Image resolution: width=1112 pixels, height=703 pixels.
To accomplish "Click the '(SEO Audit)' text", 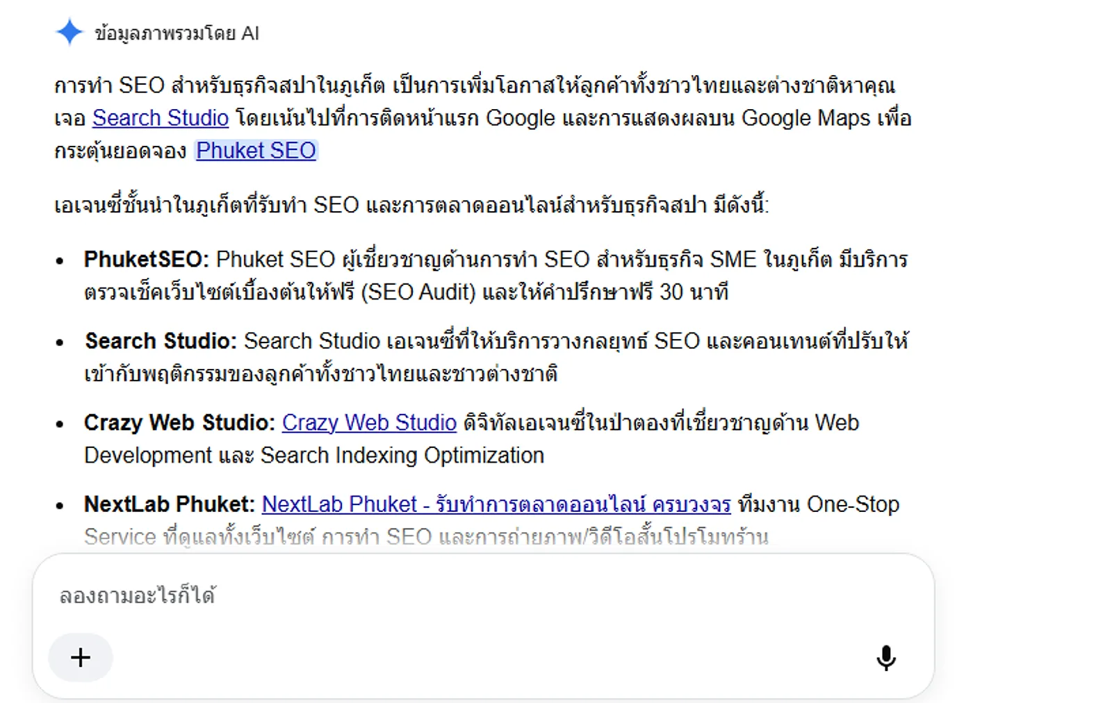I will (418, 292).
